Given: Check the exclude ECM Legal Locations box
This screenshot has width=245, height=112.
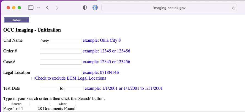Looking at the screenshot, I should (x=33, y=79).
